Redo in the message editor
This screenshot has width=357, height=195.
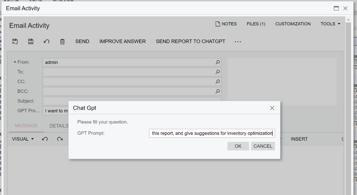60,139
